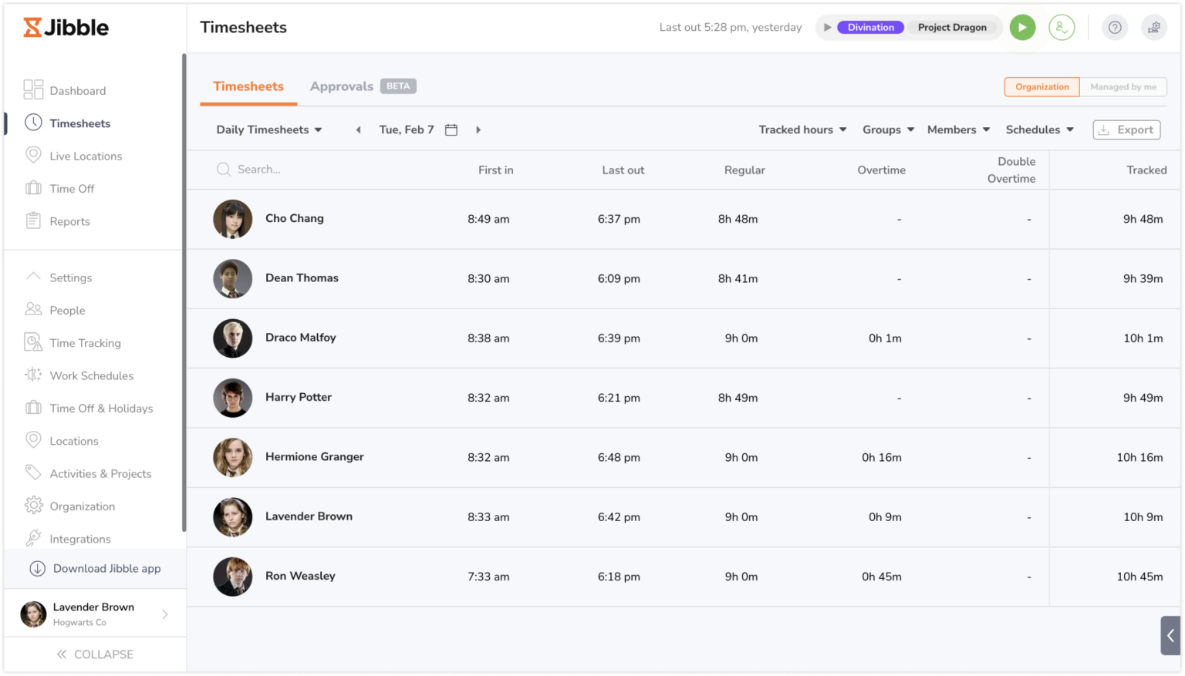
Task: Open the Daily Timesheets dropdown
Action: pyautogui.click(x=268, y=129)
